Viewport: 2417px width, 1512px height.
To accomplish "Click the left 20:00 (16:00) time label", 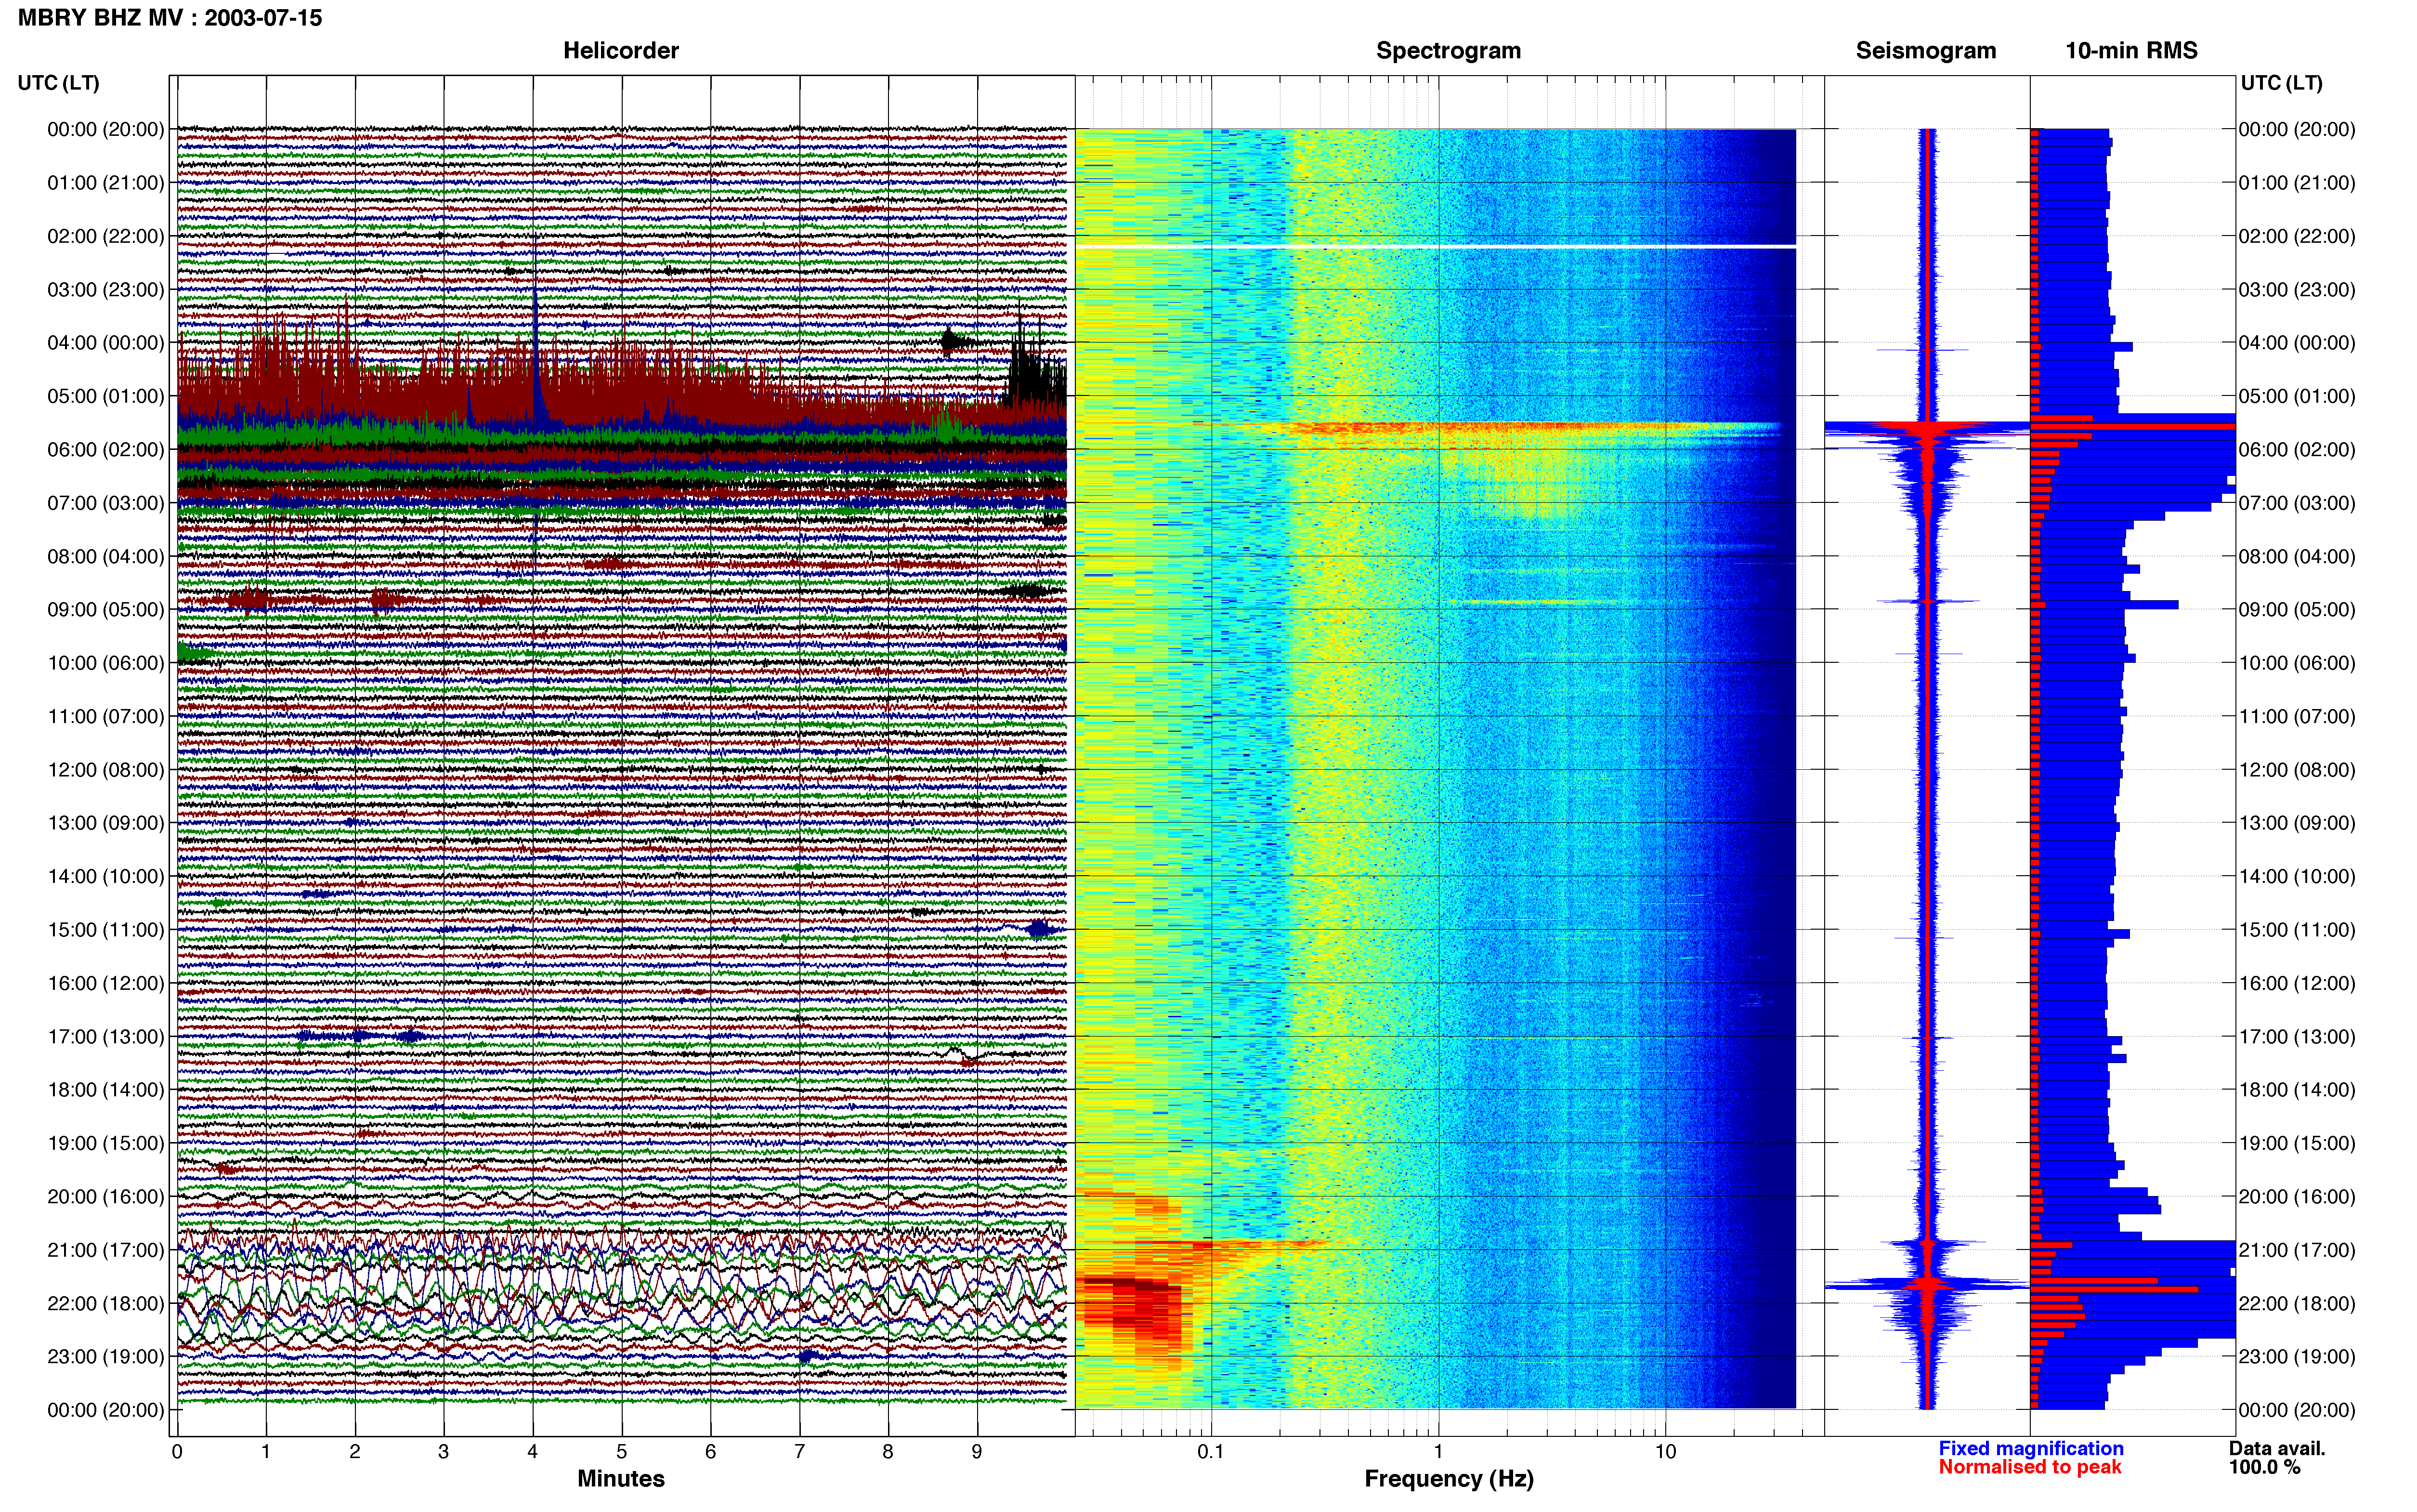I will [x=106, y=1197].
